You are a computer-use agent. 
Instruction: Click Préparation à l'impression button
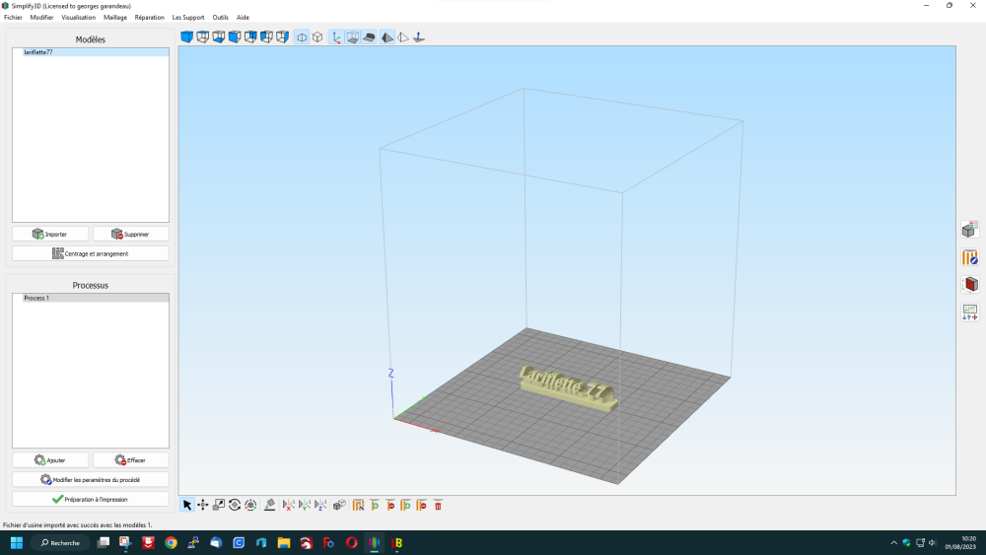[x=90, y=499]
